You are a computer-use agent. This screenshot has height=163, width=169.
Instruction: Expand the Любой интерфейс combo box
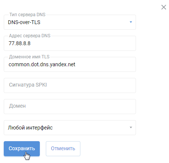point(70,128)
